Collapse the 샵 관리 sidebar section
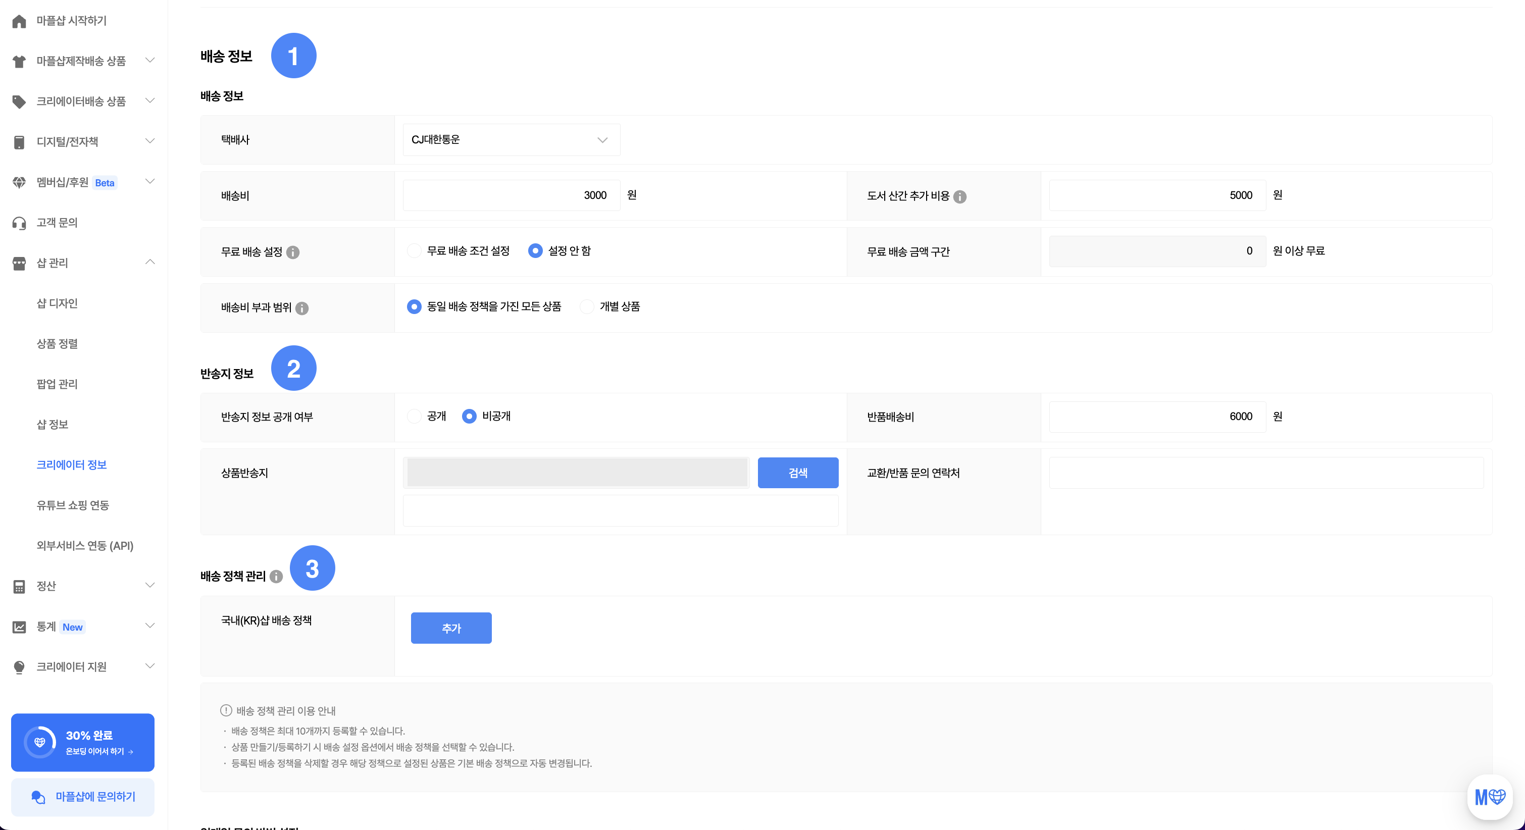 150,262
